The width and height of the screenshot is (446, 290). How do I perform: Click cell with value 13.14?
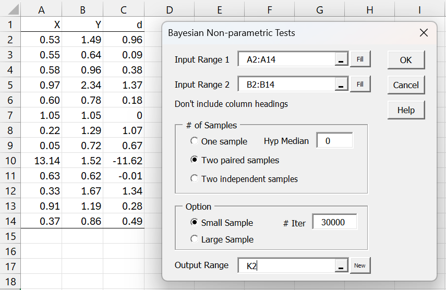pyautogui.click(x=41, y=161)
